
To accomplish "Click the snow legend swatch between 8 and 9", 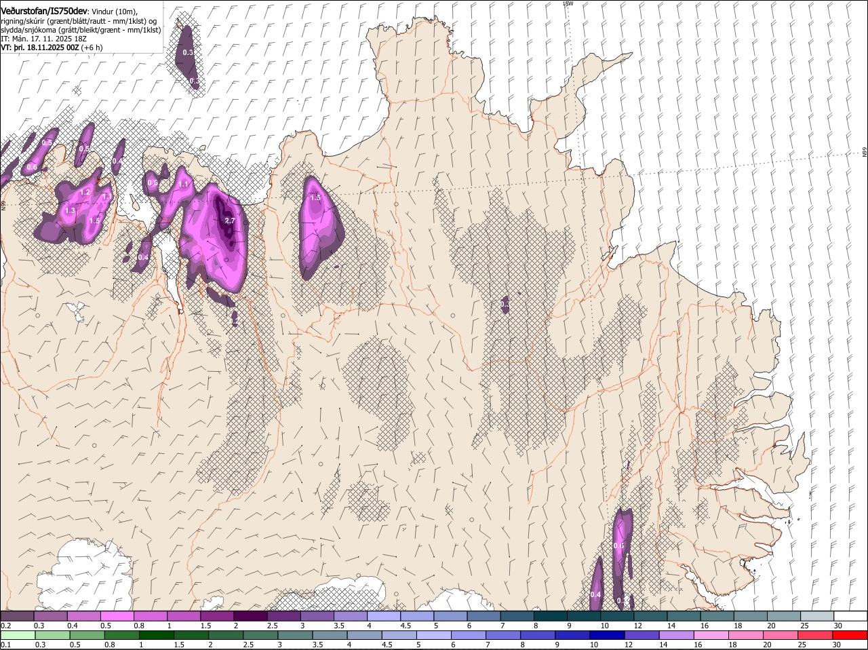I will tap(551, 615).
